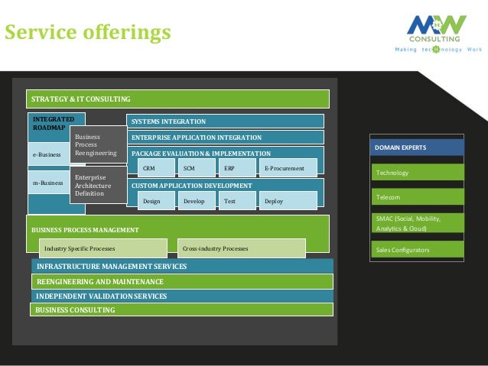Select the m-Business box
Screen dimensions: 488x366
pos(48,183)
